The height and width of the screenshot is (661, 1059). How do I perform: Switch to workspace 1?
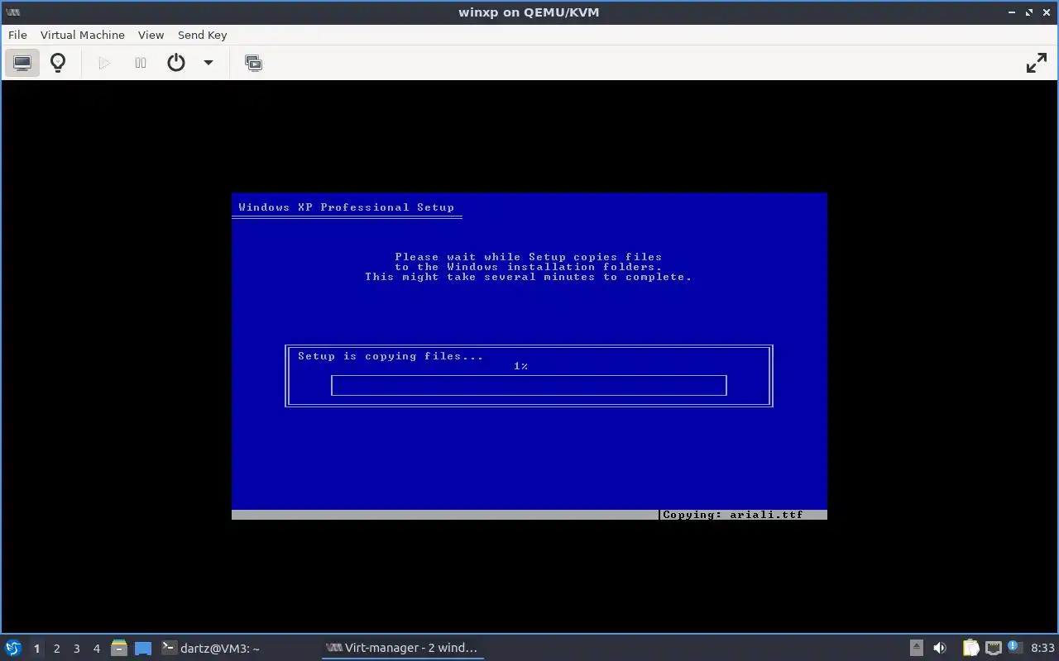tap(36, 649)
